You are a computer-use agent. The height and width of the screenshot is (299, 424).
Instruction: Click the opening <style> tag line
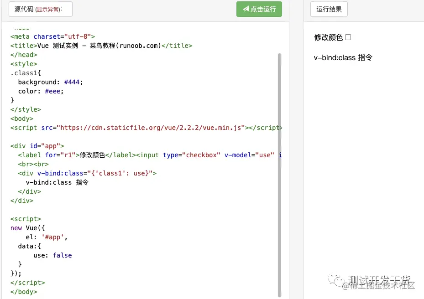[24, 64]
